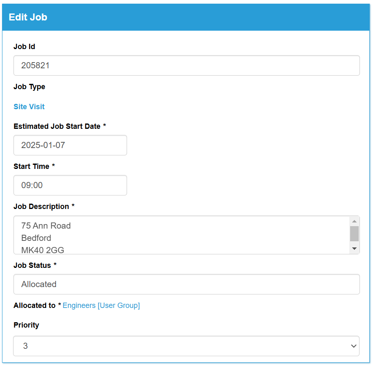Viewport: 373px width, 366px height.
Task: Click the Priority dropdown chevron arrow
Action: pyautogui.click(x=354, y=346)
